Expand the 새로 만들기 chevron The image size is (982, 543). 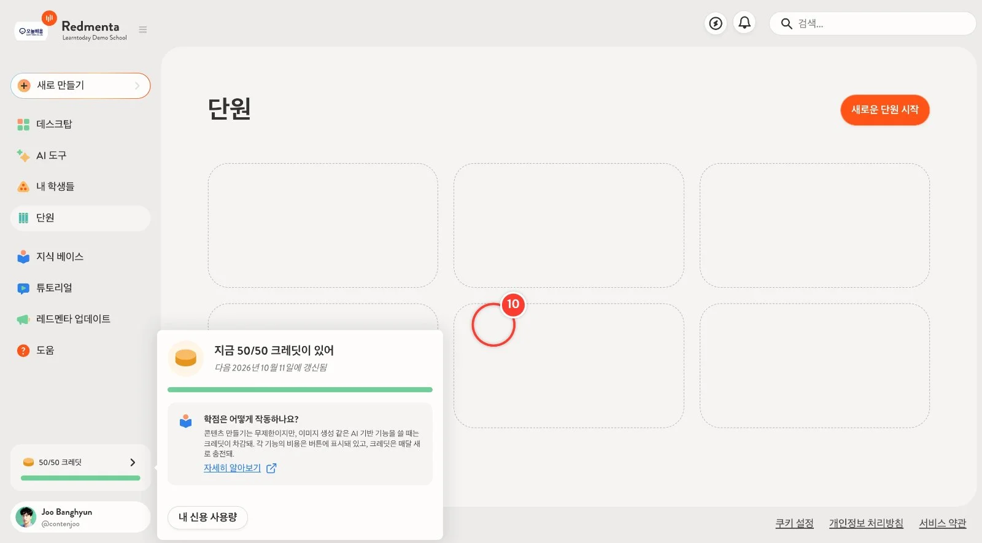[137, 86]
